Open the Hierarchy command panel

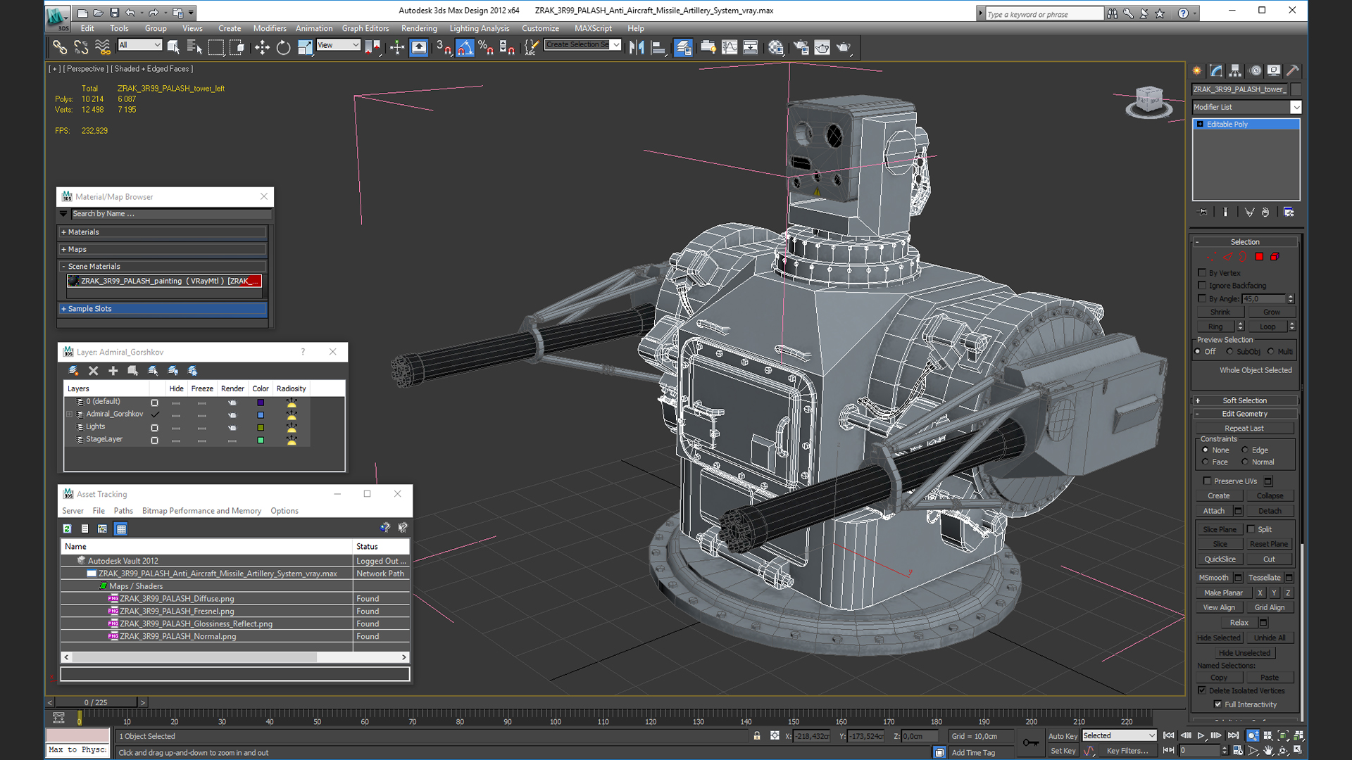click(1235, 70)
